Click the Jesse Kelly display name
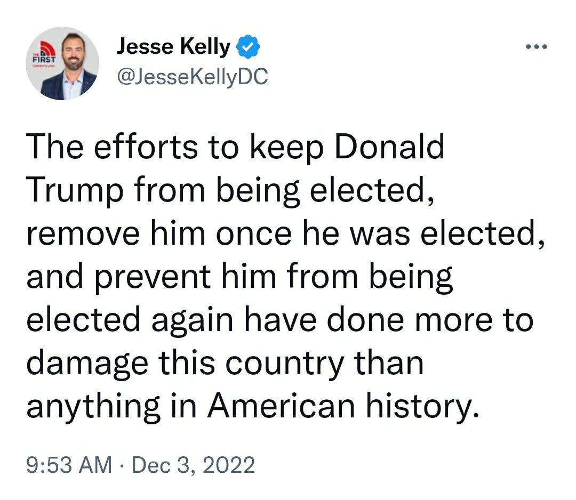The width and height of the screenshot is (576, 500). point(173,48)
